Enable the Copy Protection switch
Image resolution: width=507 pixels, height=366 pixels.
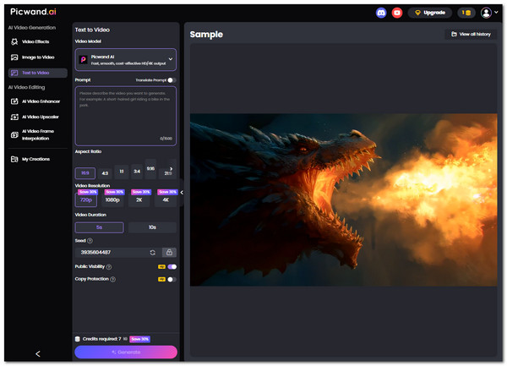pyautogui.click(x=172, y=279)
